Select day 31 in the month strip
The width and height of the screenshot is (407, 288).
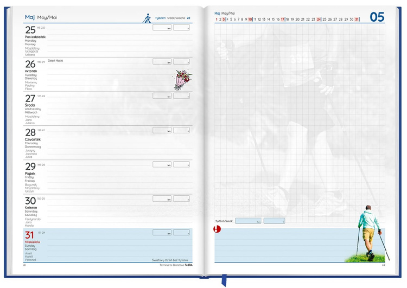(x=357, y=20)
